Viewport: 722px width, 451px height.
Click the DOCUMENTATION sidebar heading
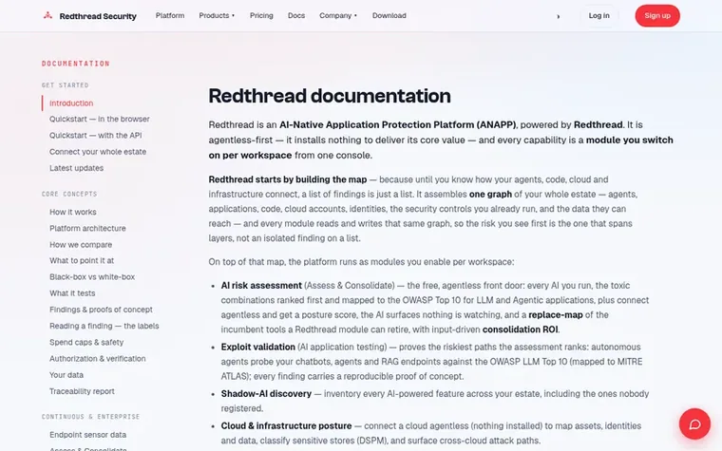[x=75, y=64]
